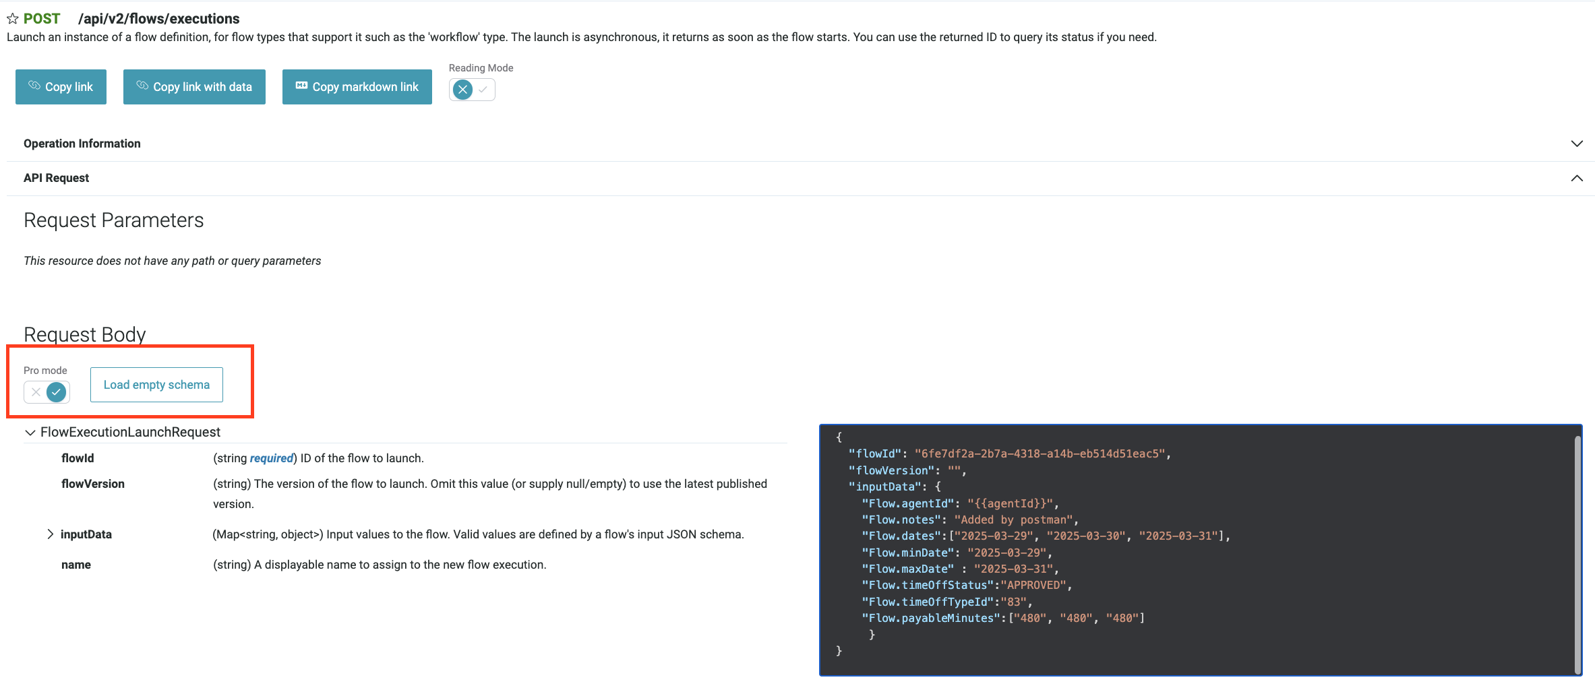Click the checkmark icon in Pro mode toggle
Image resolution: width=1595 pixels, height=690 pixels.
point(57,391)
